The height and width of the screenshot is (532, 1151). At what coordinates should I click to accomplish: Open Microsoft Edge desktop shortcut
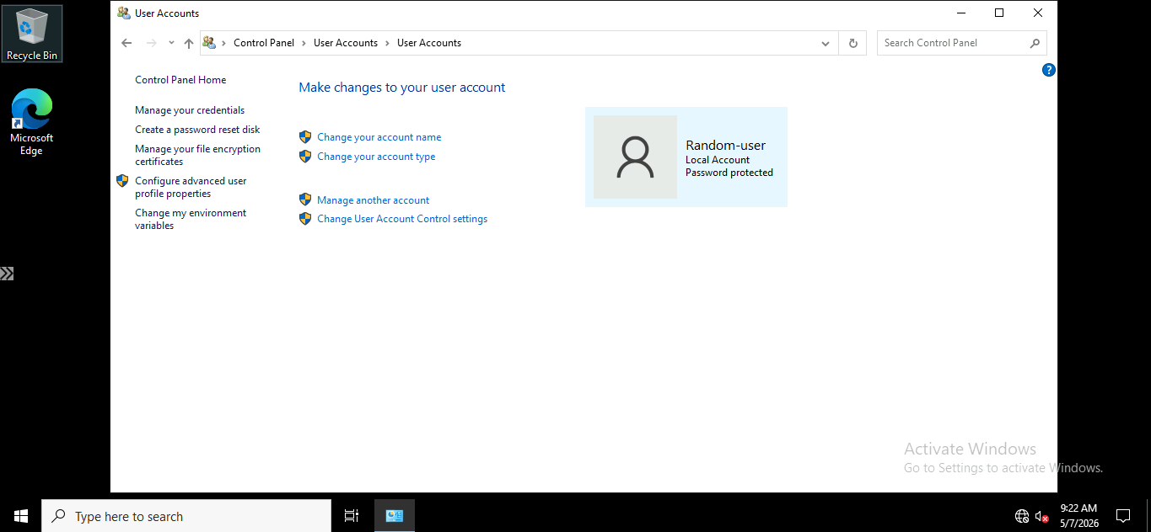point(31,122)
